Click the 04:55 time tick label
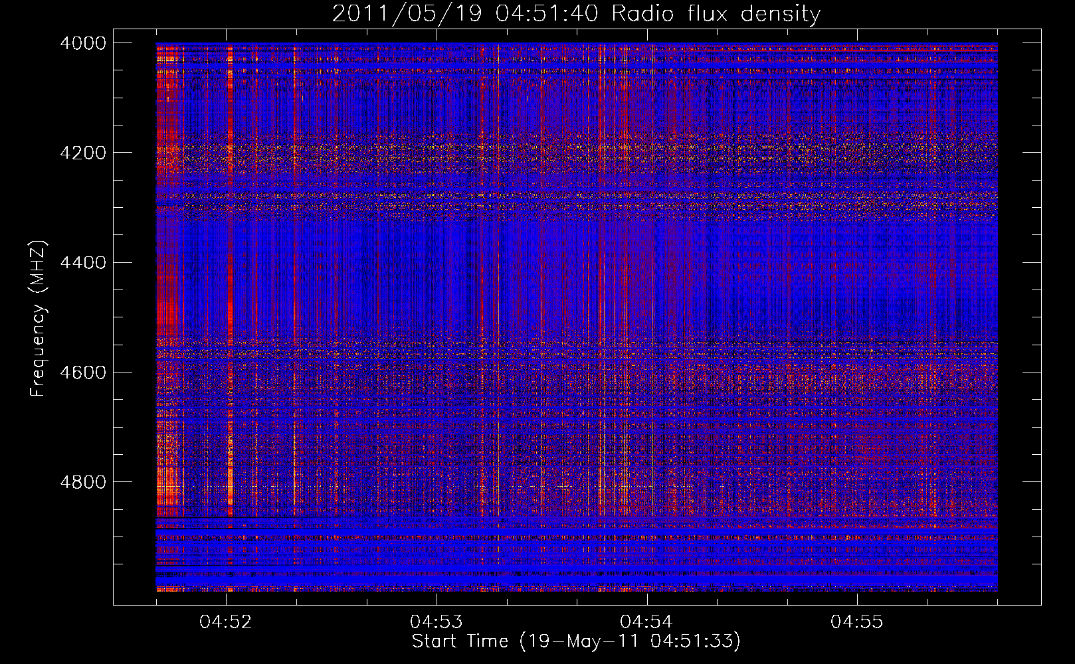 857,622
